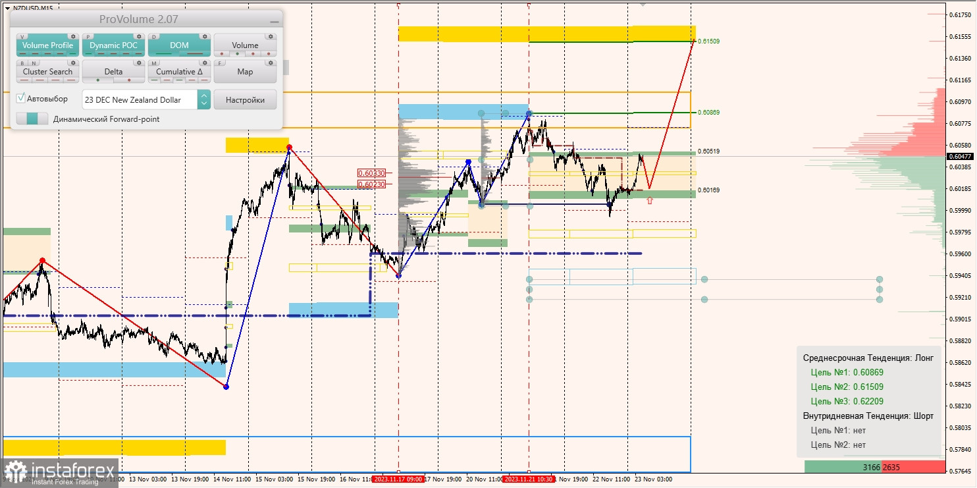977x488 pixels.
Task: Open Map gear settings
Action: 271,63
